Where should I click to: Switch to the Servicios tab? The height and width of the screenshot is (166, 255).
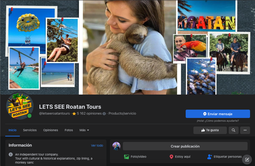click(x=30, y=130)
